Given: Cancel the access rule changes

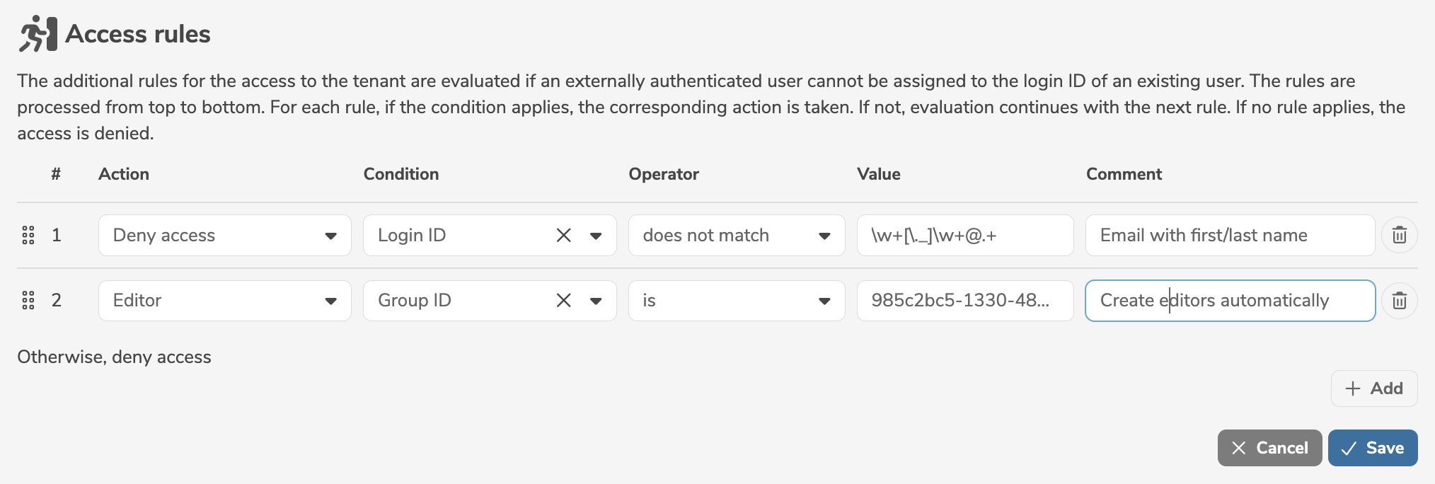Looking at the screenshot, I should coord(1269,448).
